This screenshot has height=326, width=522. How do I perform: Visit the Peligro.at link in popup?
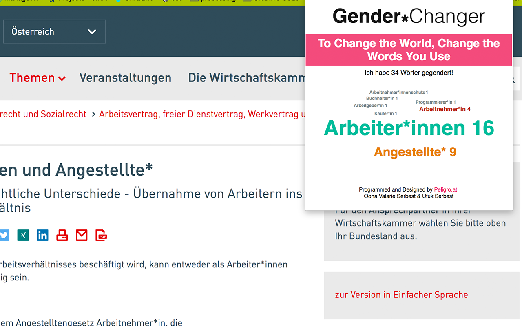[445, 189]
